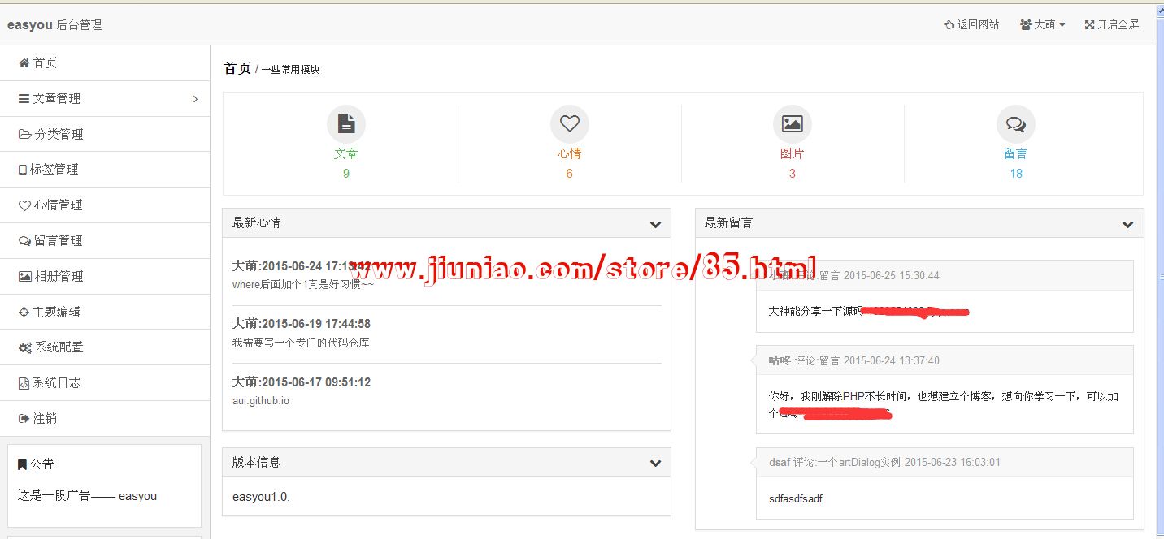Image resolution: width=1164 pixels, height=539 pixels.
Task: Click the home icon next to 首页
Action: coord(24,63)
